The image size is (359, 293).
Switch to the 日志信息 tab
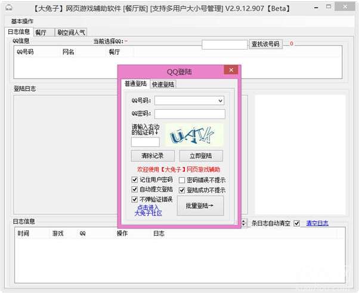18,32
